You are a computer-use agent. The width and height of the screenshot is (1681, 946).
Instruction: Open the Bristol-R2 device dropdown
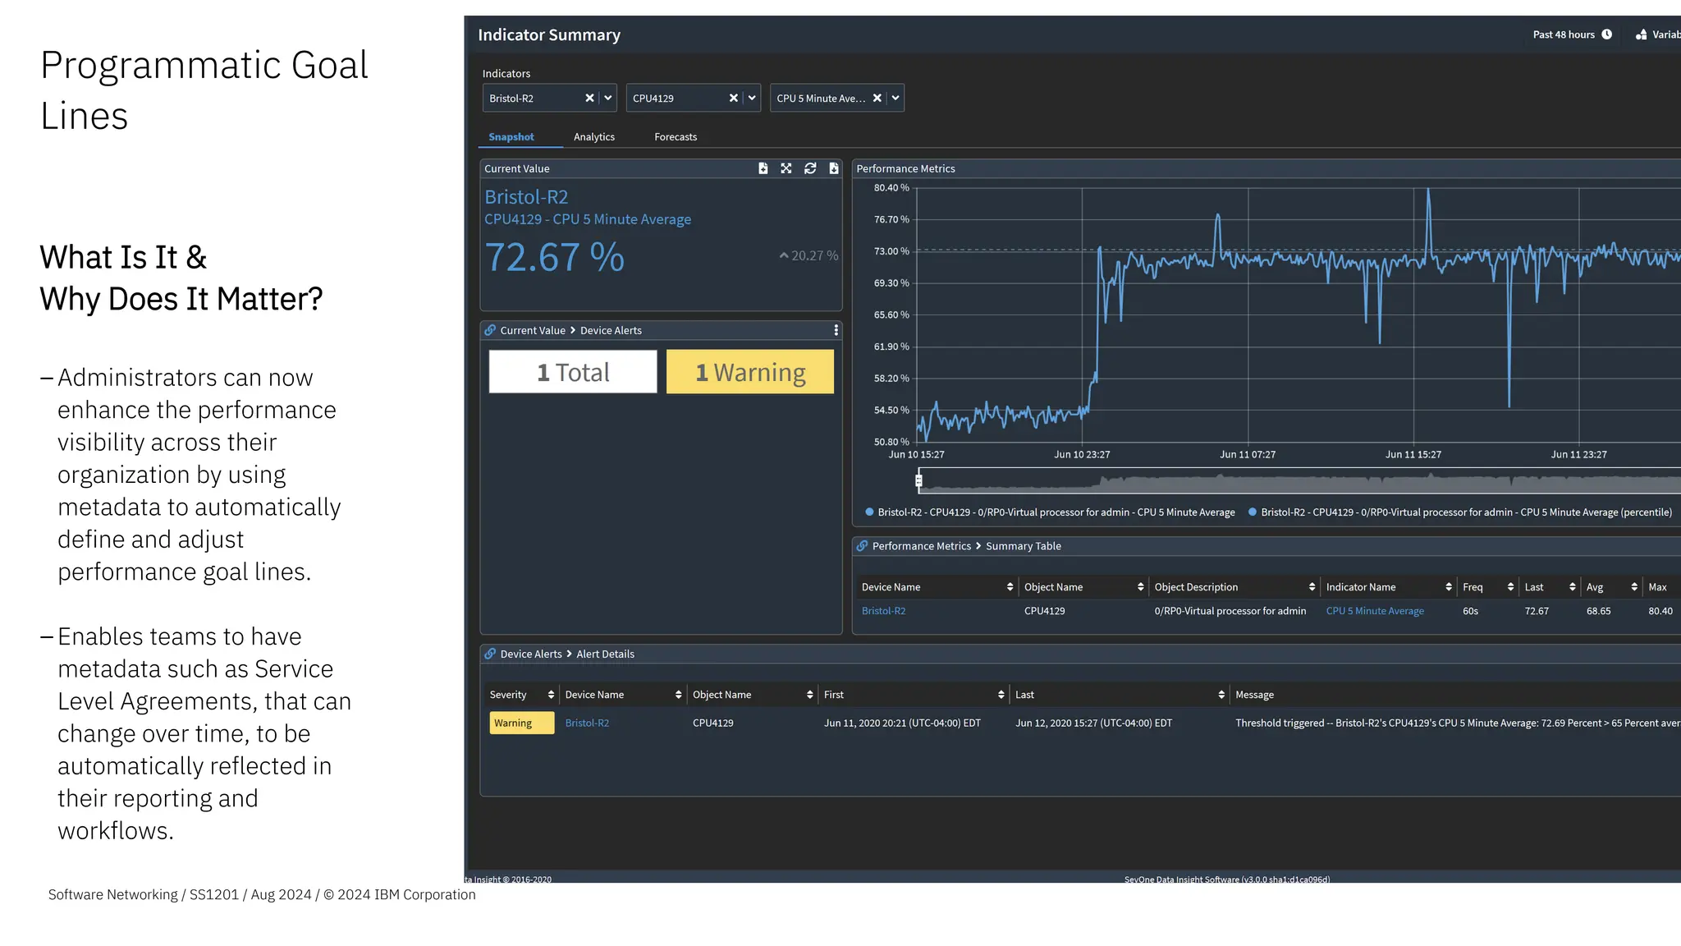608,99
